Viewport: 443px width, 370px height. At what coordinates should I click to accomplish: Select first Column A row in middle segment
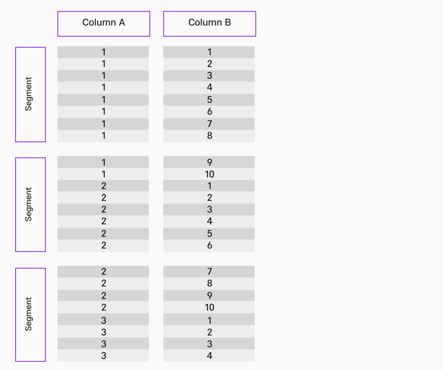click(103, 162)
